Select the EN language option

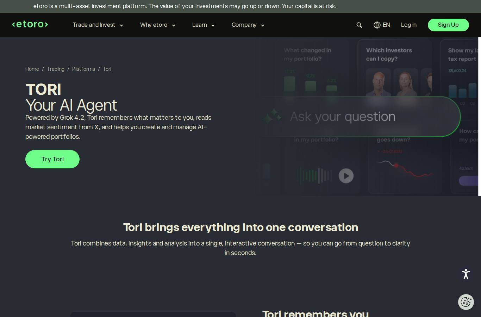386,25
